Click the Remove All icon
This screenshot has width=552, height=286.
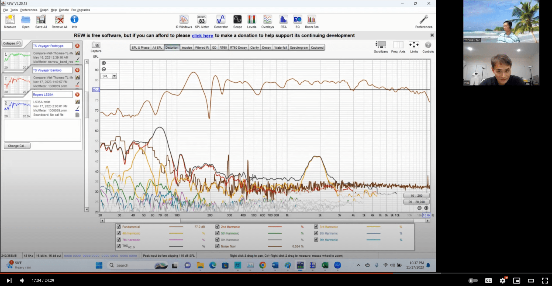click(59, 22)
